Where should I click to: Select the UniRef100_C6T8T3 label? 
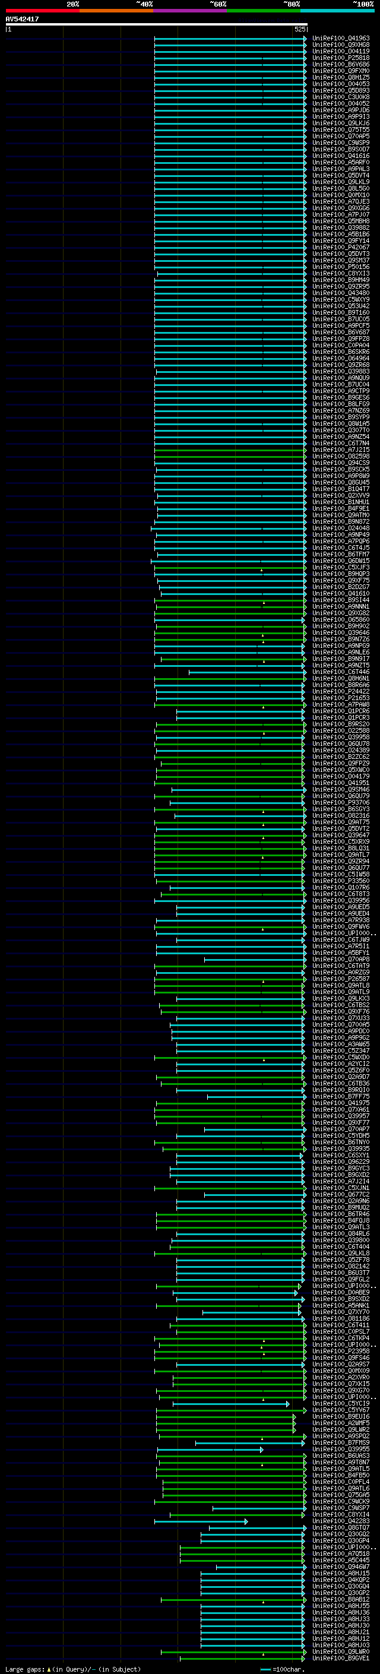coord(341,894)
